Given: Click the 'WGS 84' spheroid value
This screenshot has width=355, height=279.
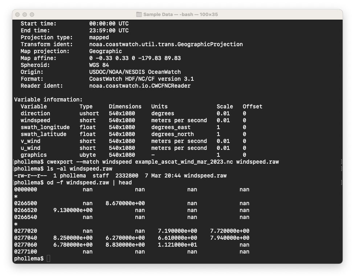Looking at the screenshot, I should (x=99, y=65).
